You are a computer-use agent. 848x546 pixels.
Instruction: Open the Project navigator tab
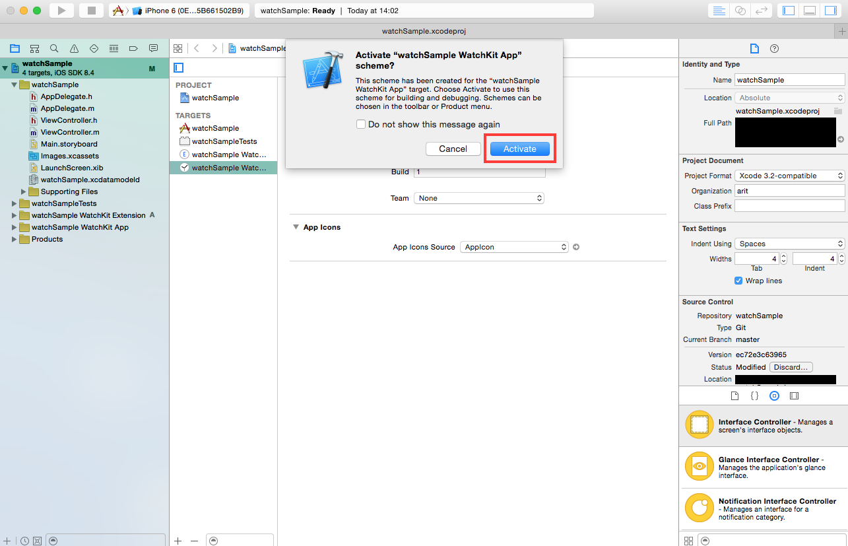(x=15, y=48)
